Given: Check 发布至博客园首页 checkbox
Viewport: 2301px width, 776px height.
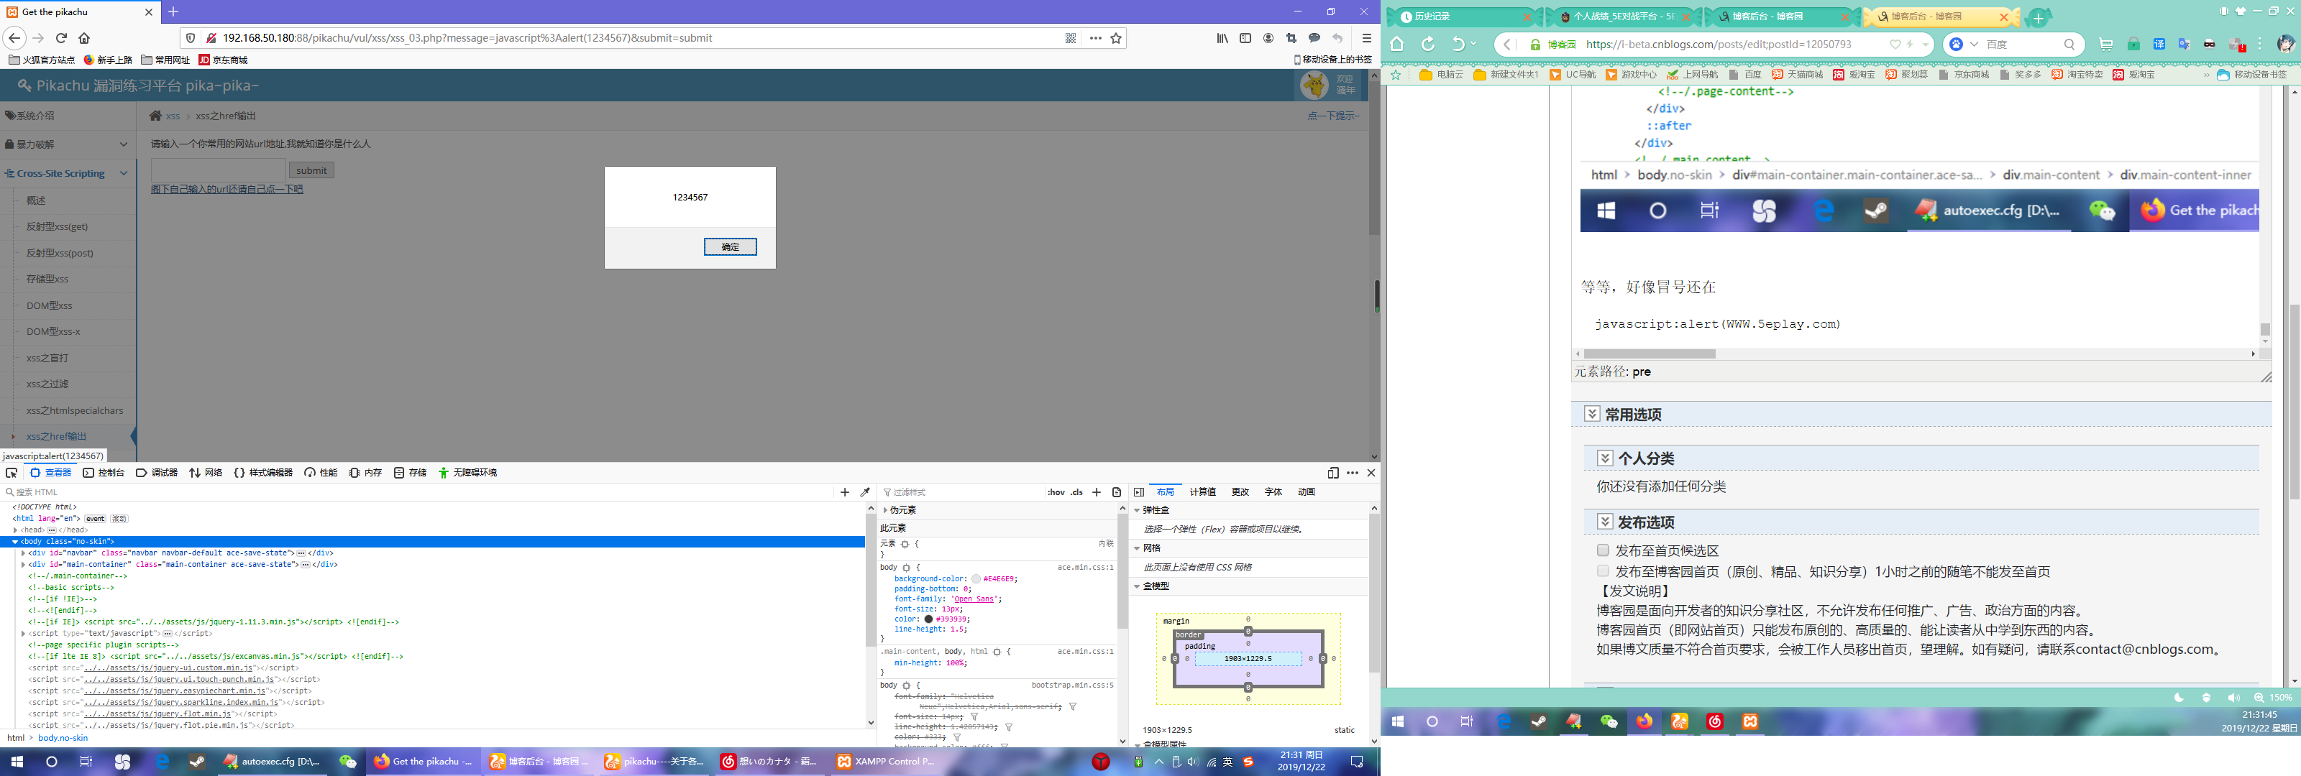Looking at the screenshot, I should tap(1603, 571).
